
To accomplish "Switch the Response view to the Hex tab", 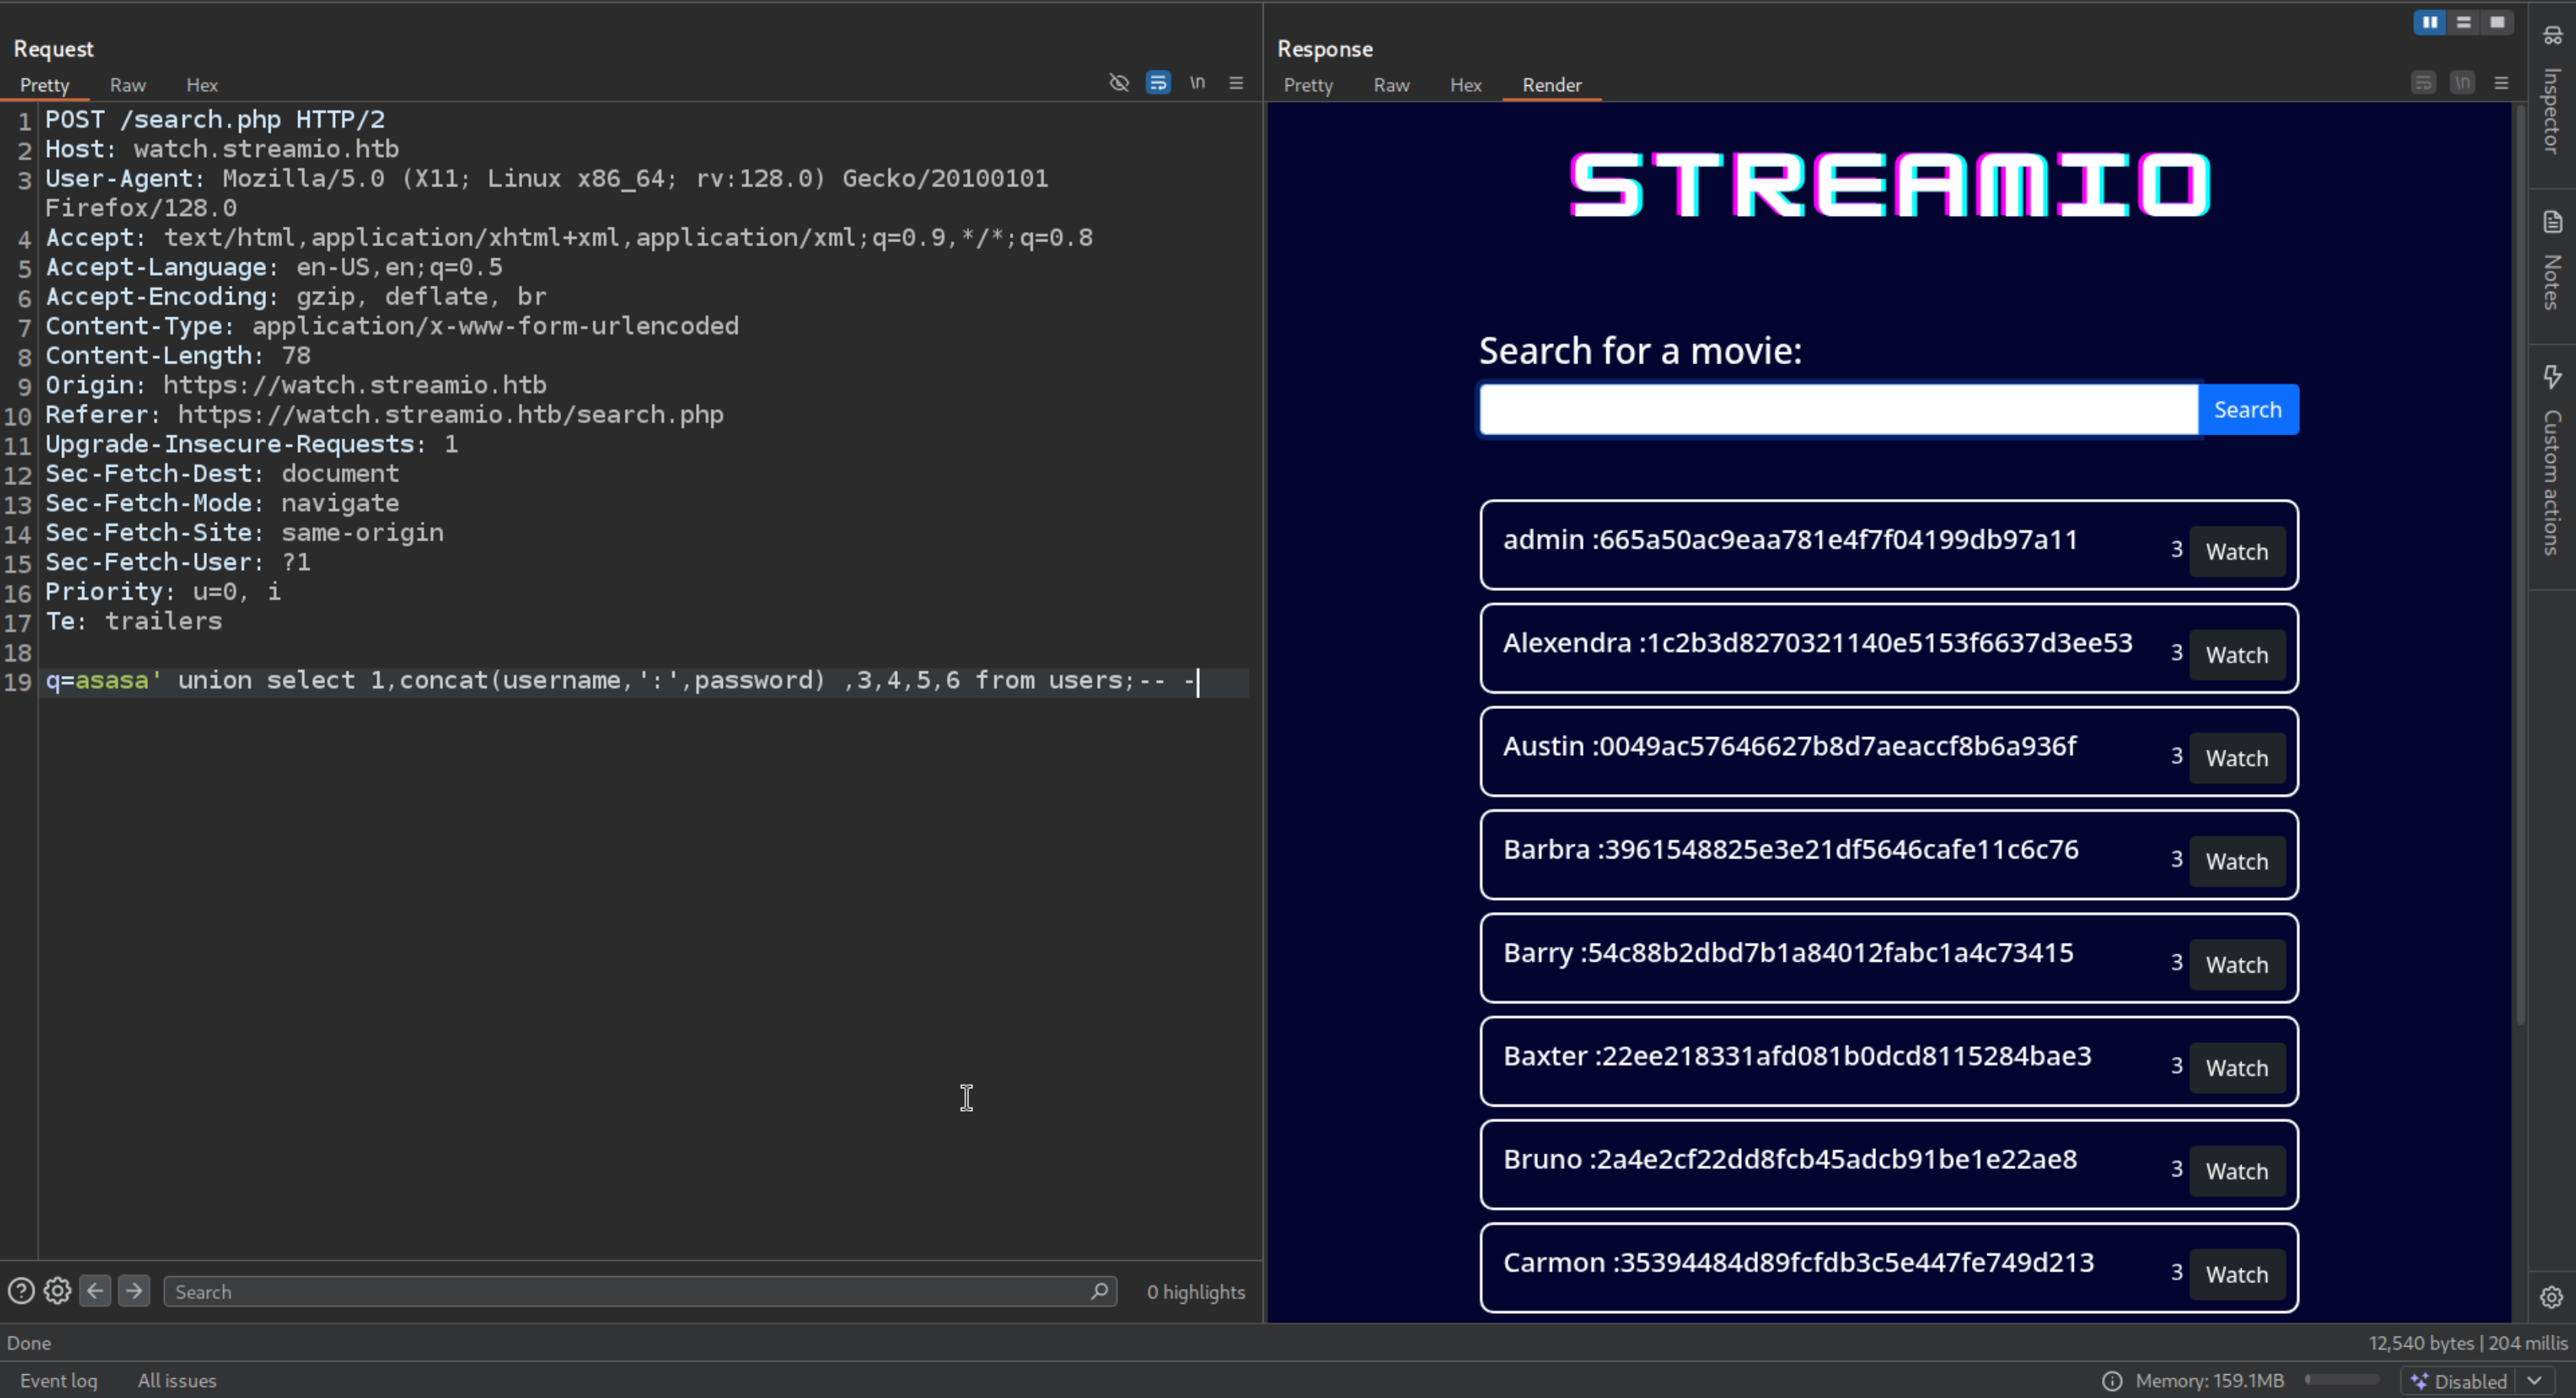I will [x=1465, y=85].
